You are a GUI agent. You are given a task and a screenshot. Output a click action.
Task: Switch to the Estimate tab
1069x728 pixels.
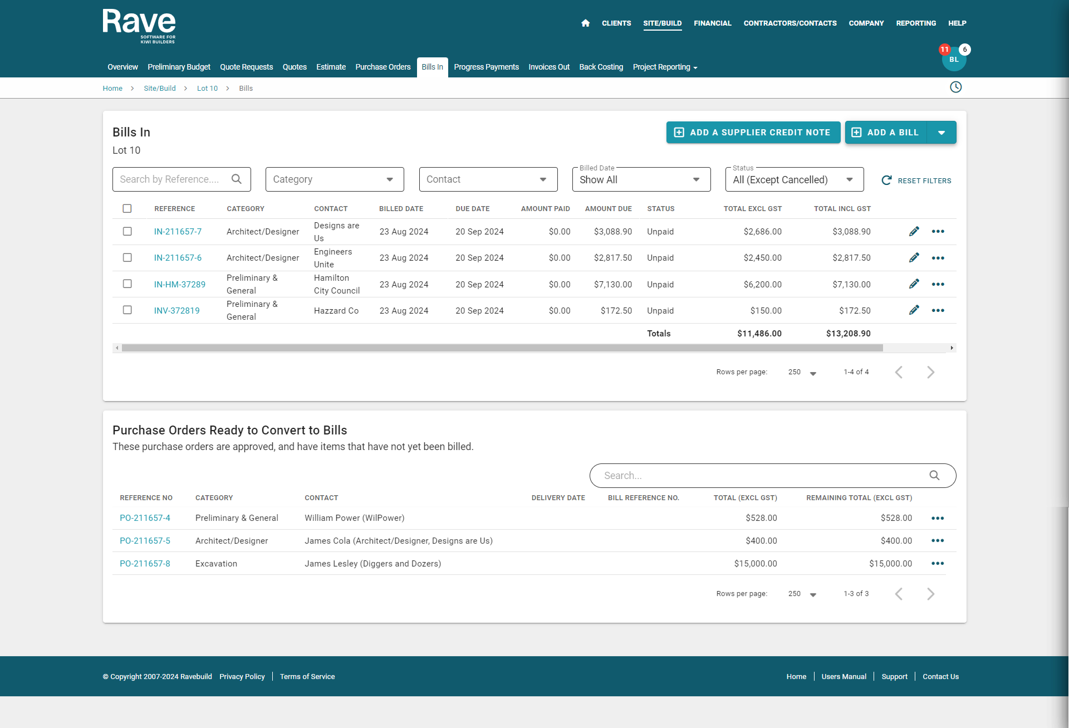point(331,67)
